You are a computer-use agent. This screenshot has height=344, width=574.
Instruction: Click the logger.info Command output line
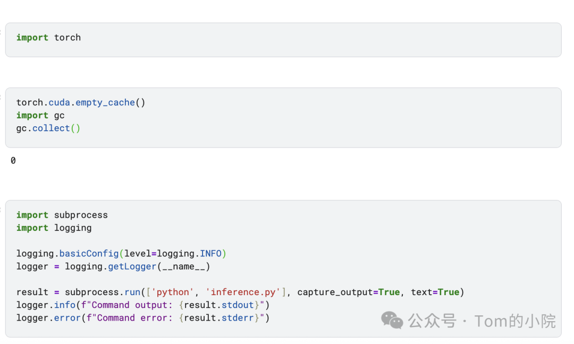(143, 305)
